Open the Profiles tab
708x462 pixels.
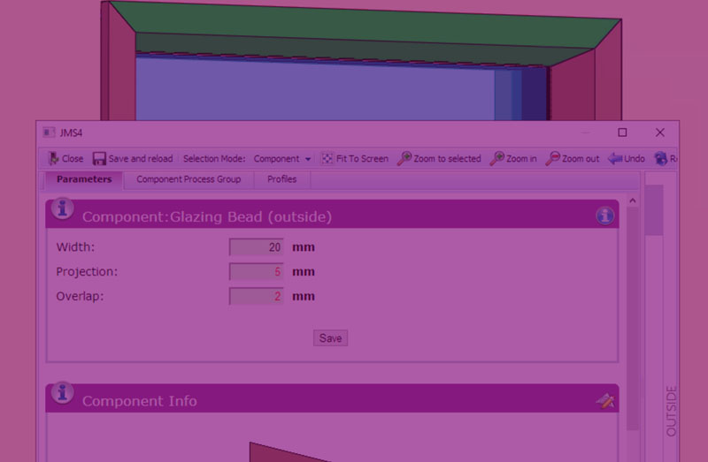click(x=281, y=179)
